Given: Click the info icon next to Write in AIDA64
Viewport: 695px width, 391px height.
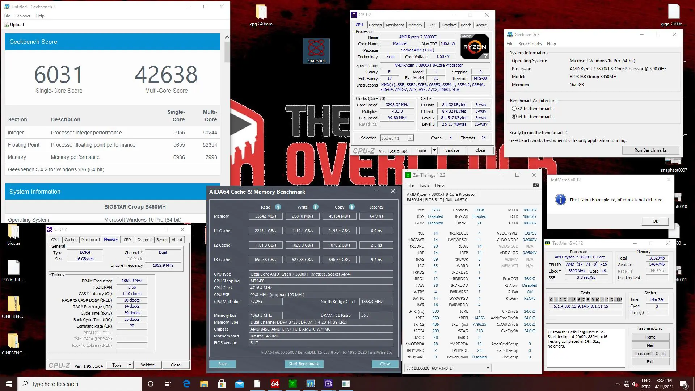Looking at the screenshot, I should 316,207.
